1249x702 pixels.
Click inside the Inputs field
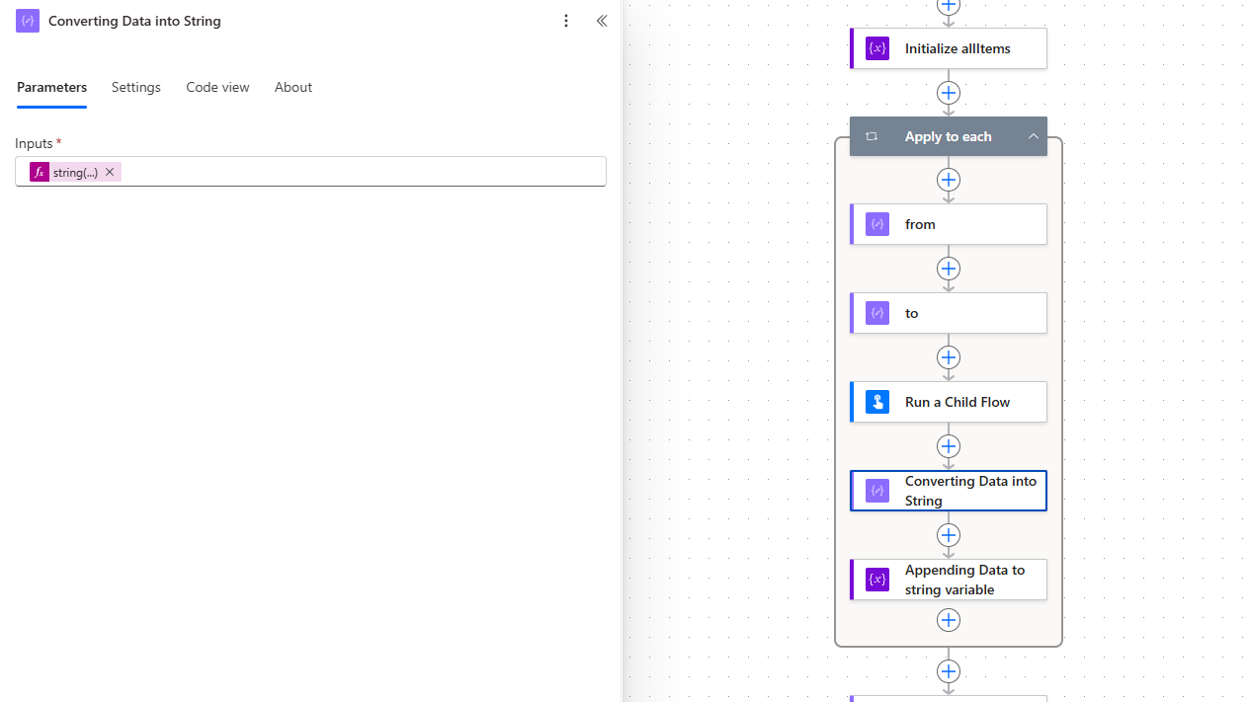click(x=310, y=172)
